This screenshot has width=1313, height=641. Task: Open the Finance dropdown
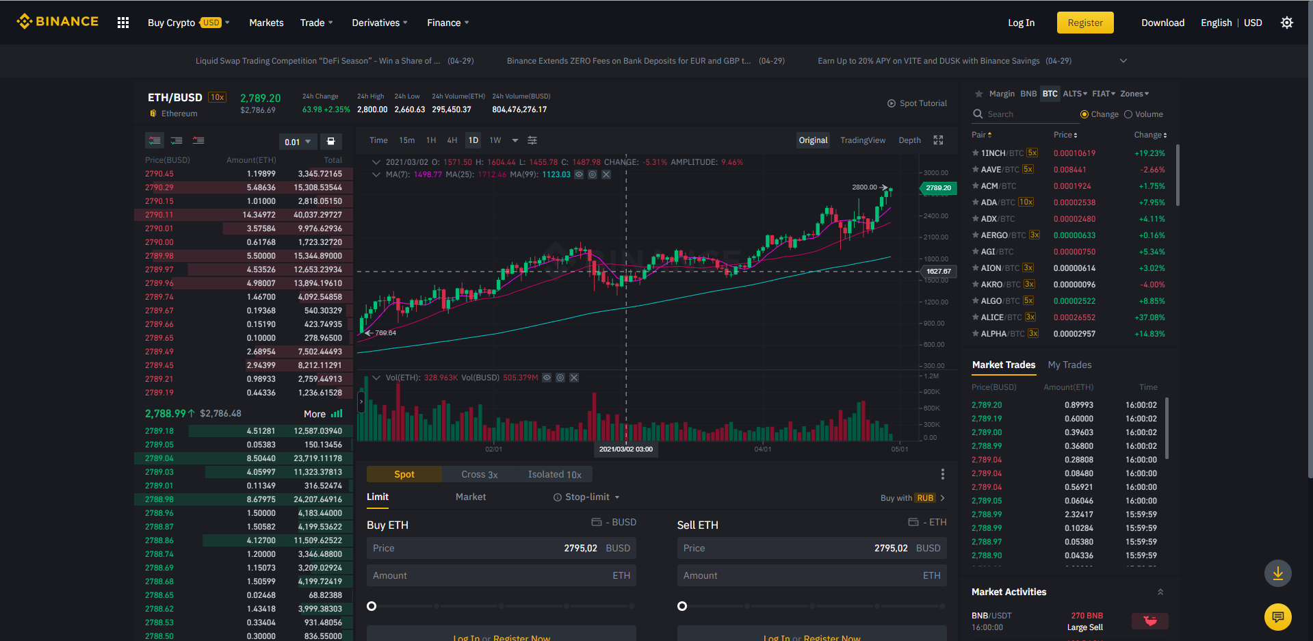[x=448, y=23]
